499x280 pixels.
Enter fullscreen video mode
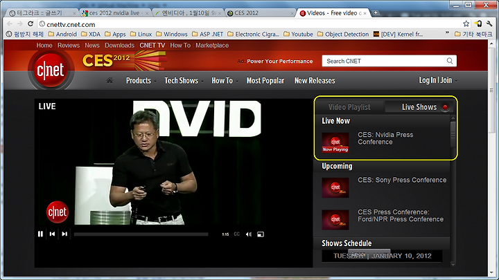[261, 234]
